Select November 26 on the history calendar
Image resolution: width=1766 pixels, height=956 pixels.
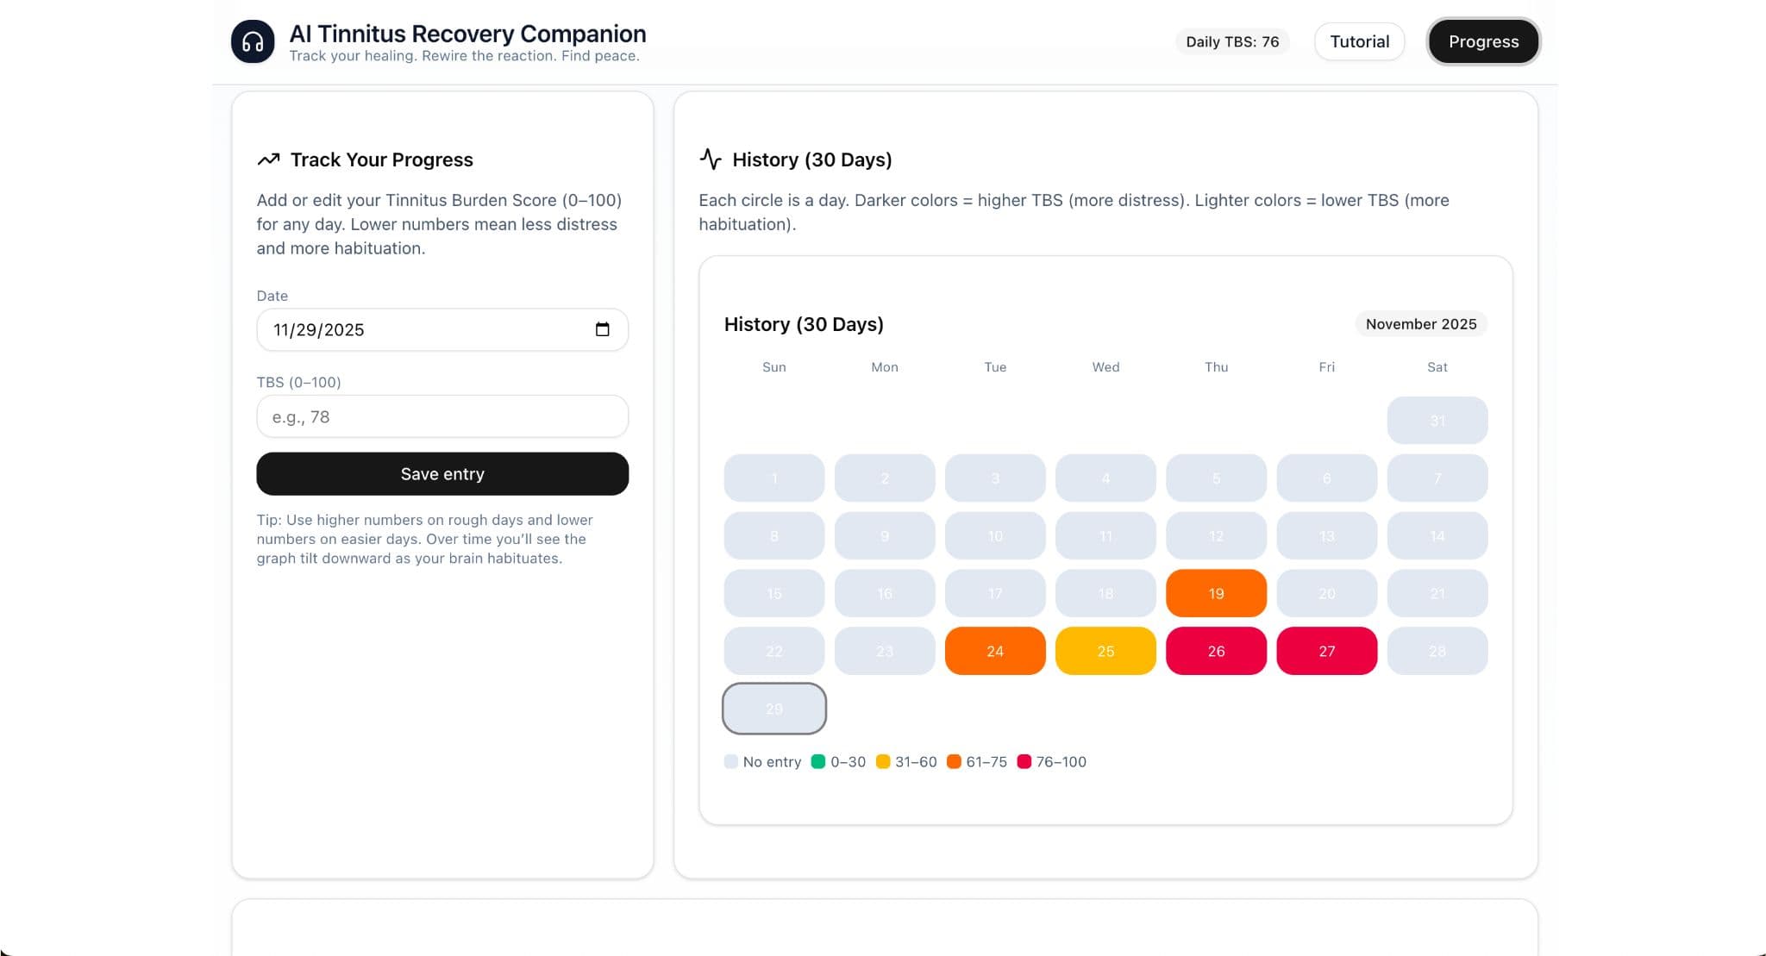1216,651
